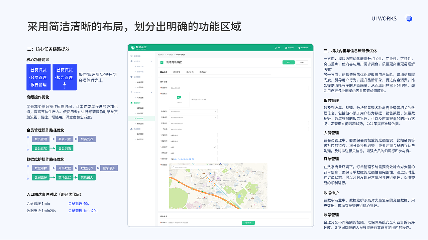
Task: Click the 商场名称 input field
Action: click(x=239, y=88)
